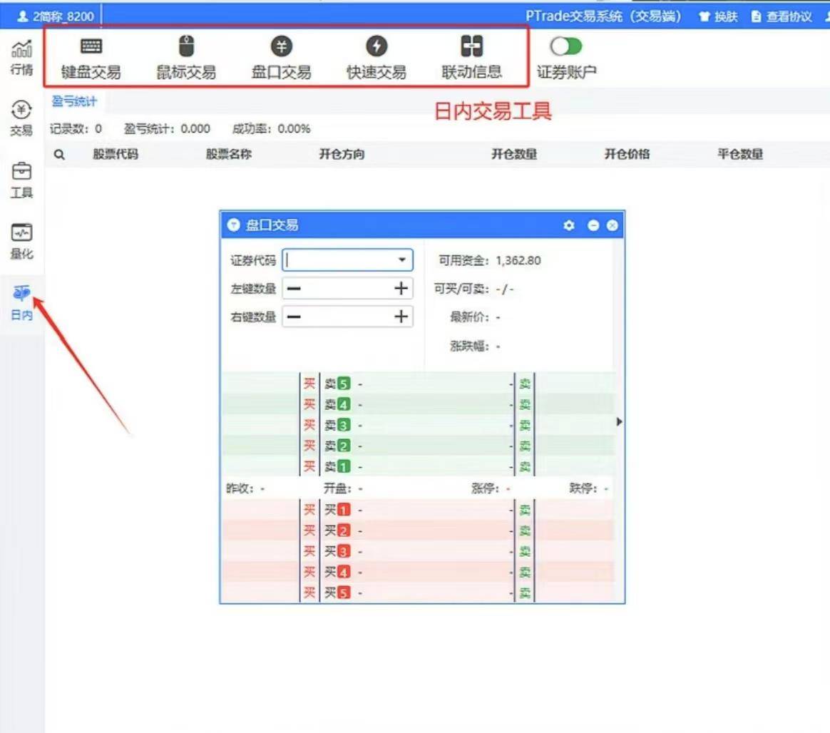Sort by 股票代码 column header
The width and height of the screenshot is (830, 733).
pyautogui.click(x=116, y=154)
